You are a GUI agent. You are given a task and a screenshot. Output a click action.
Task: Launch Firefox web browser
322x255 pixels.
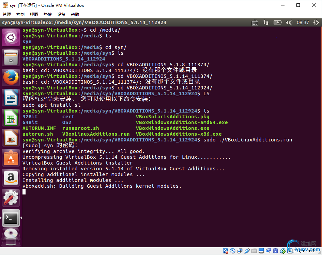[x=11, y=78]
